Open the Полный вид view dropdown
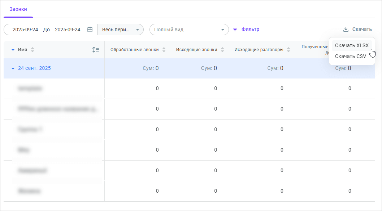 (189, 30)
